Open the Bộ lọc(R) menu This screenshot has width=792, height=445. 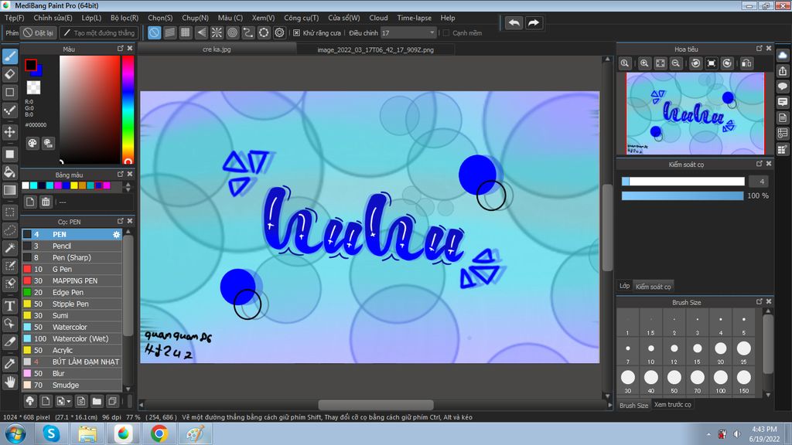point(125,18)
